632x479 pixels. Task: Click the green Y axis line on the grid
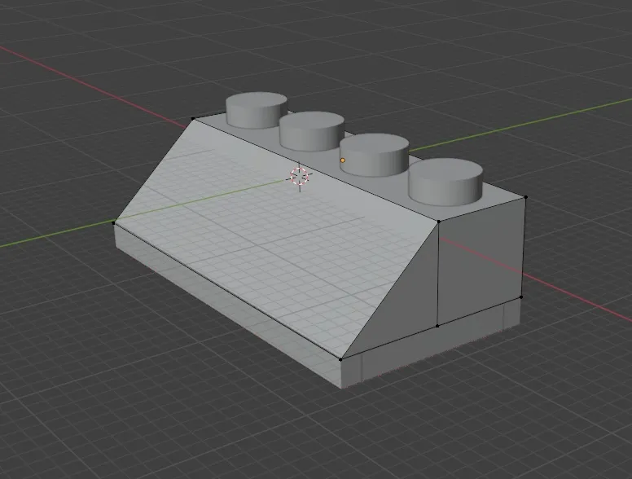coord(49,236)
